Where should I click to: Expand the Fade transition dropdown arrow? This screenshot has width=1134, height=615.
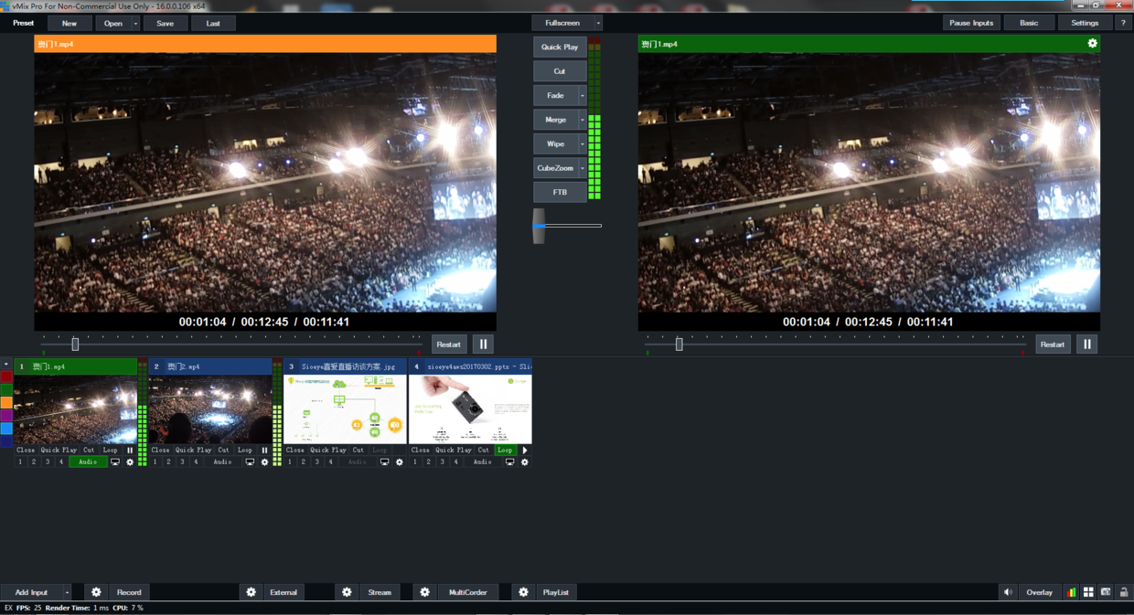click(582, 96)
